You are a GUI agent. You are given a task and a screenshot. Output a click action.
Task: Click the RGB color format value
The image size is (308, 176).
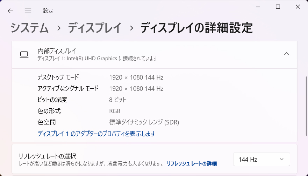115,111
